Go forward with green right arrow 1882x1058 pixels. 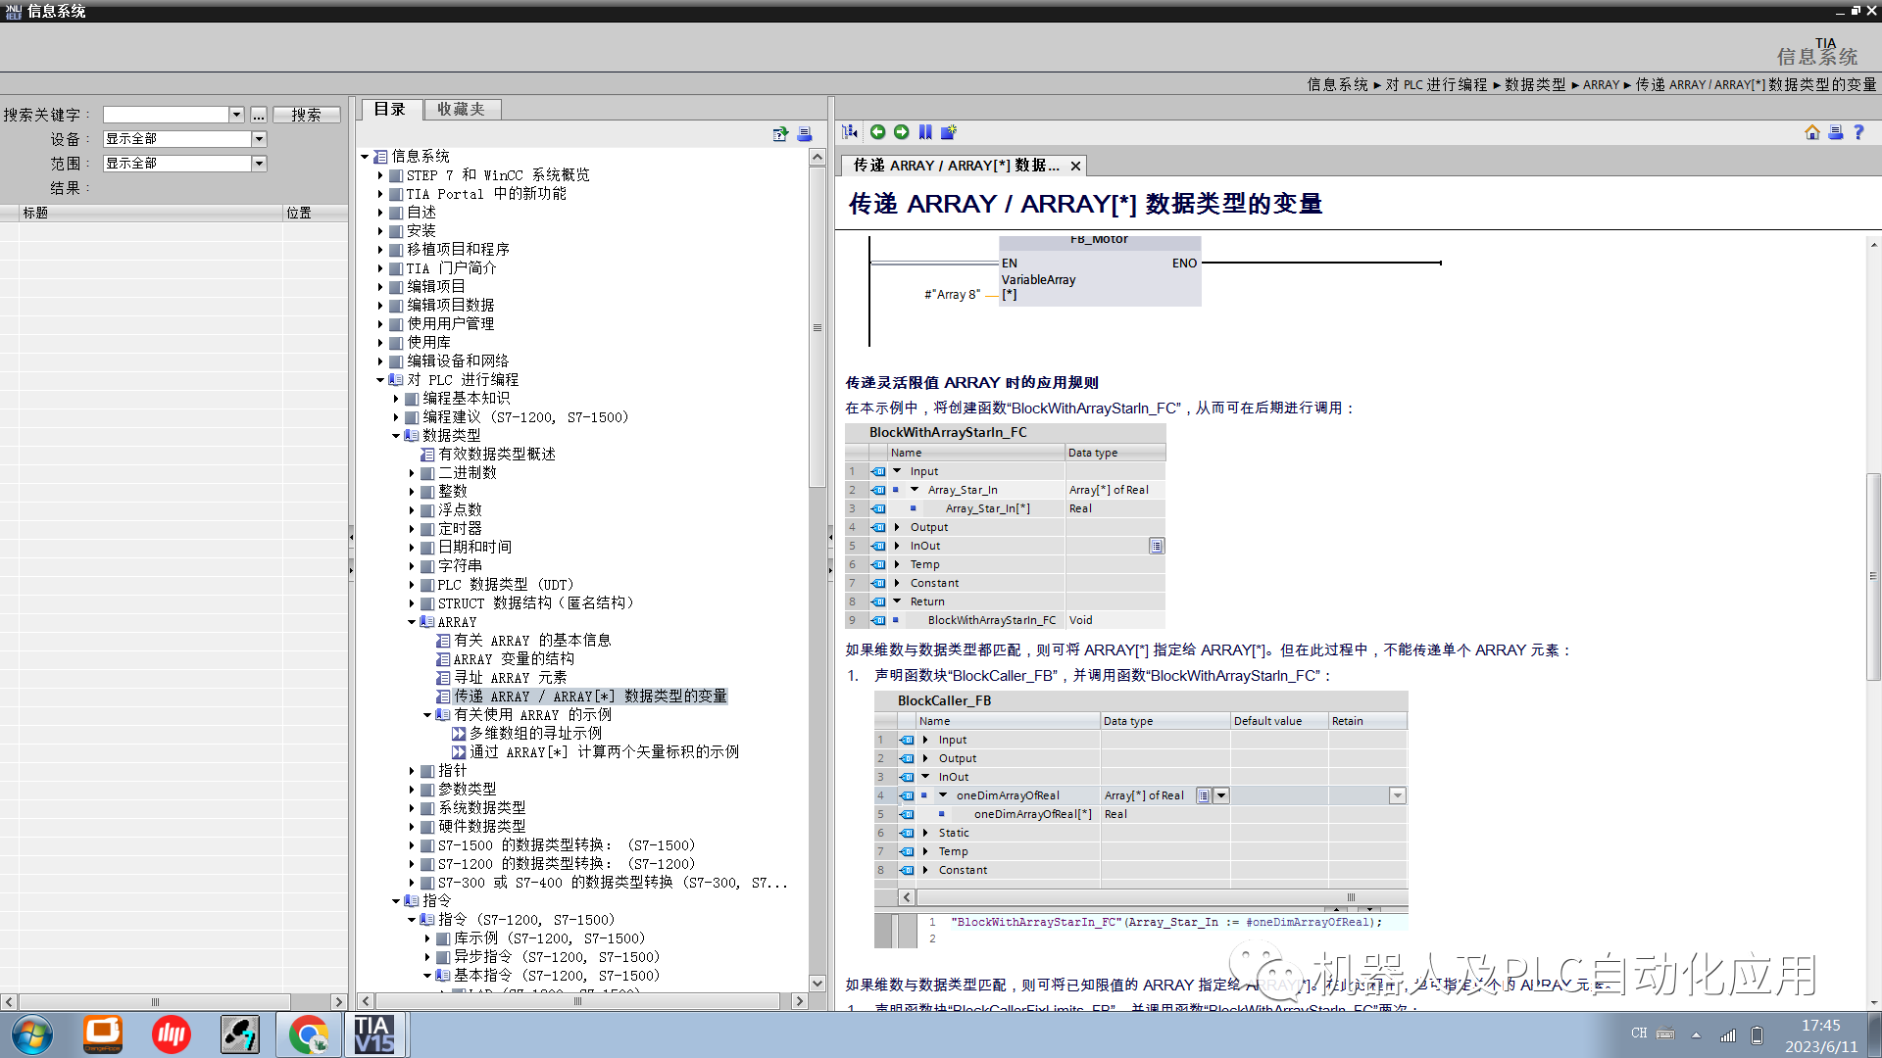pyautogui.click(x=902, y=132)
